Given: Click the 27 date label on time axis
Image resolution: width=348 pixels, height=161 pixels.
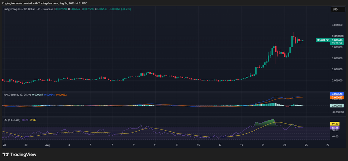Looking at the screenshot, I should (x=328, y=145).
